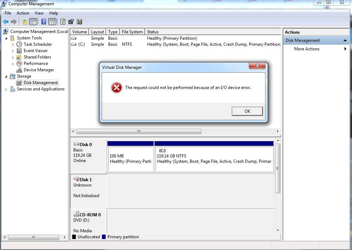Click the Type column header

coord(113,32)
